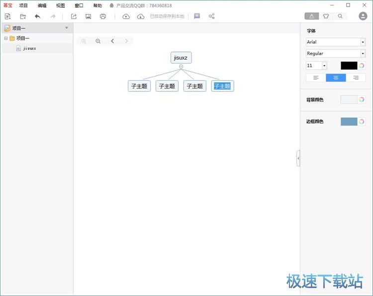Zoom out on the canvas
The width and height of the screenshot is (373, 296).
(98, 41)
